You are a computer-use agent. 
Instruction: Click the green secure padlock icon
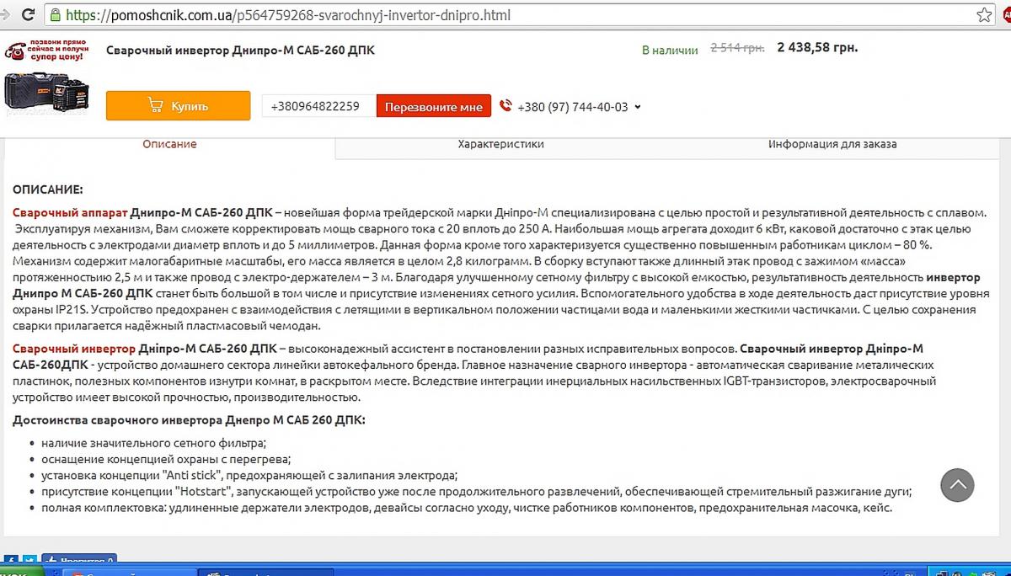pyautogui.click(x=56, y=15)
